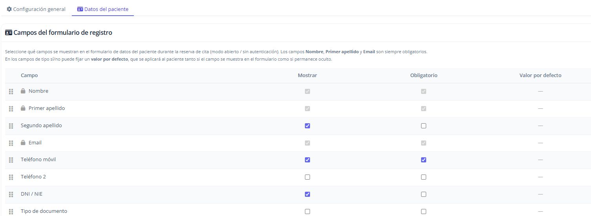Click the drag handle next to DNI / NIE
The width and height of the screenshot is (591, 216).
click(11, 194)
